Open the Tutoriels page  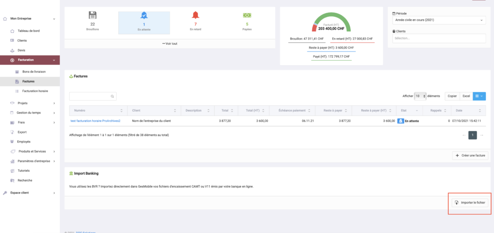(x=24, y=171)
